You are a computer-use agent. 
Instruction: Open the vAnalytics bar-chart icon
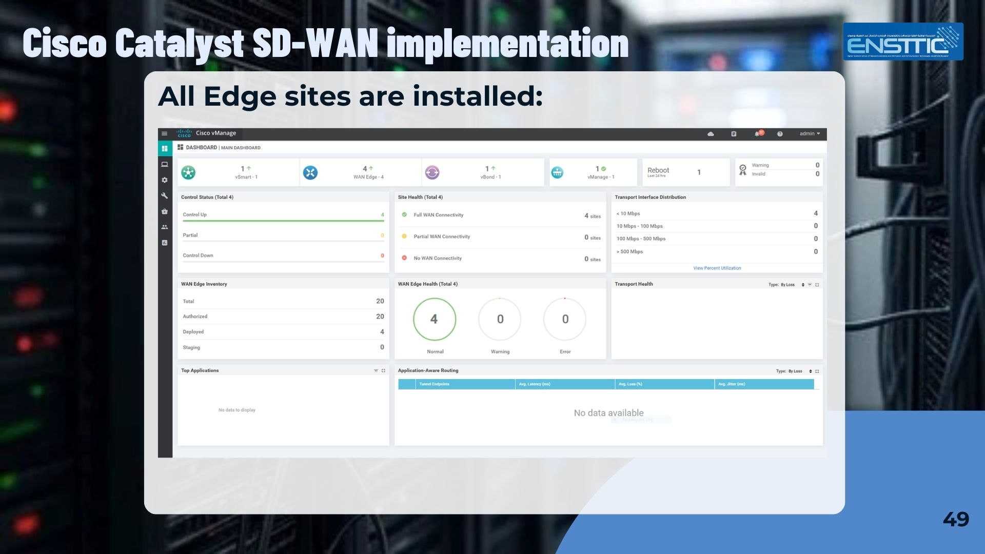click(x=165, y=243)
